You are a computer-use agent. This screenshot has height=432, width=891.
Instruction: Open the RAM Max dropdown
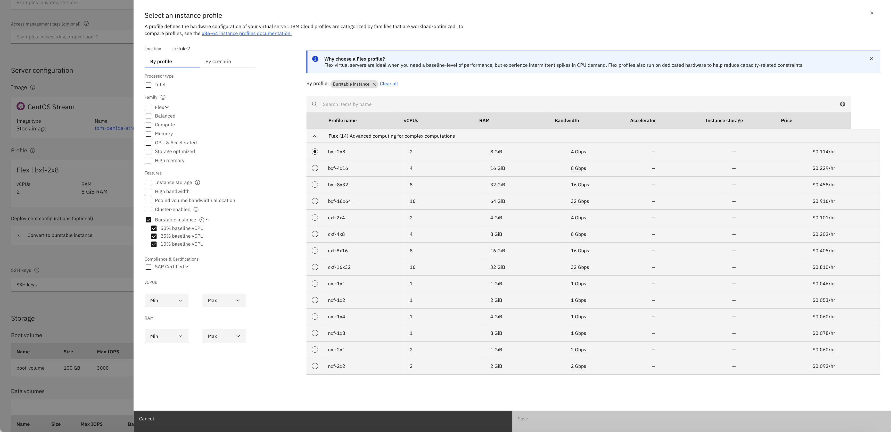(224, 336)
